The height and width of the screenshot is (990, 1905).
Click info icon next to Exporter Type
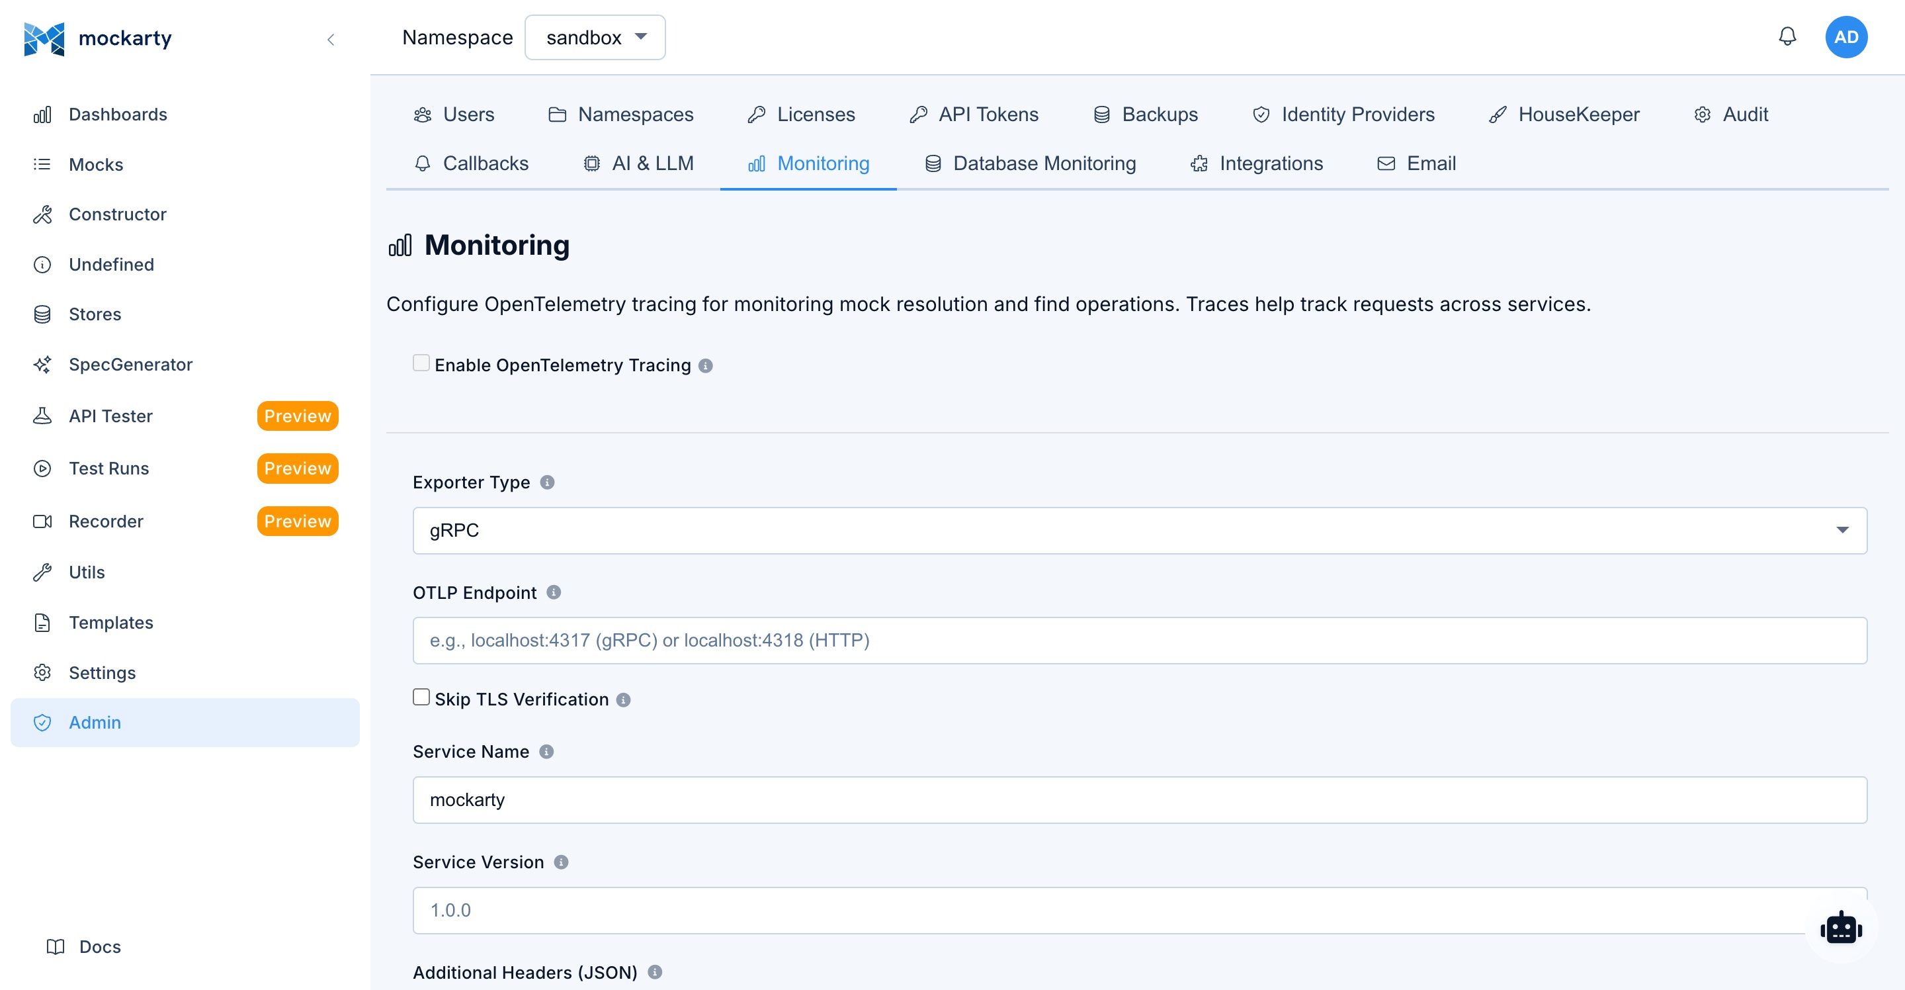(x=547, y=482)
